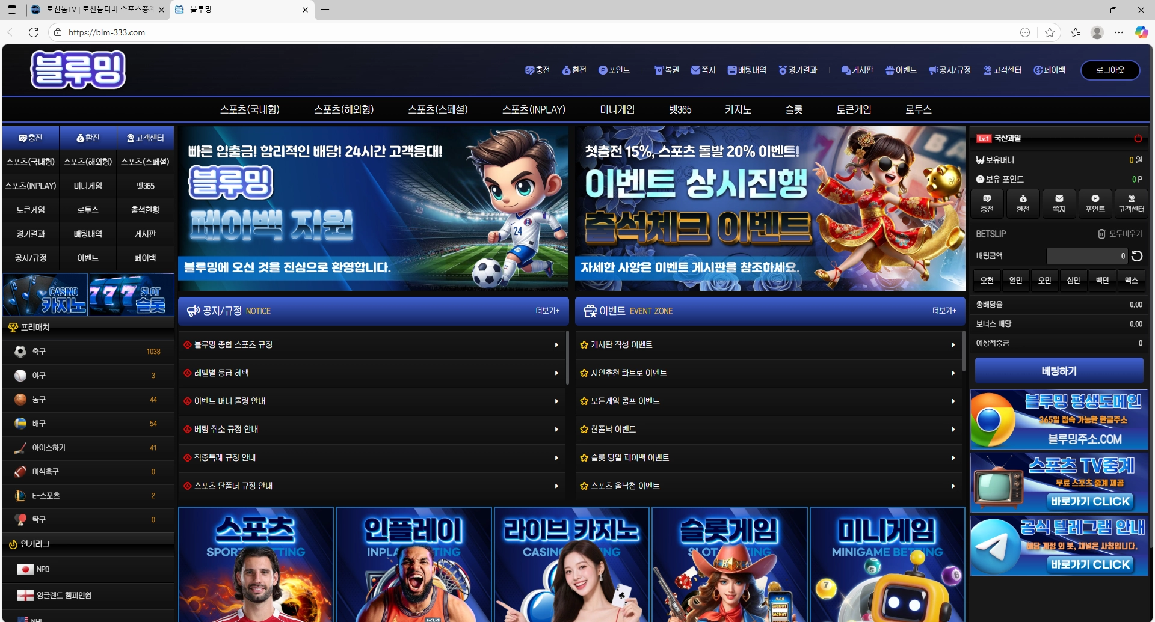Reset the betting amount with the refresh icon
Viewport: 1155px width, 622px height.
coord(1137,256)
